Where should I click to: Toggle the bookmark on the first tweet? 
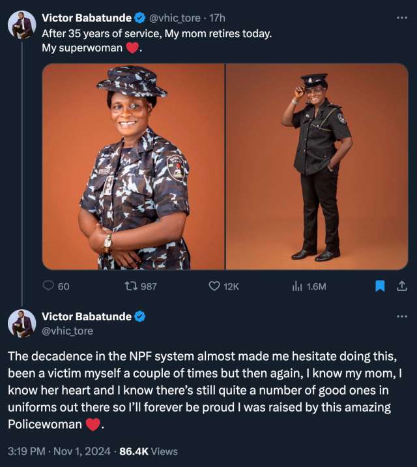[x=381, y=286]
